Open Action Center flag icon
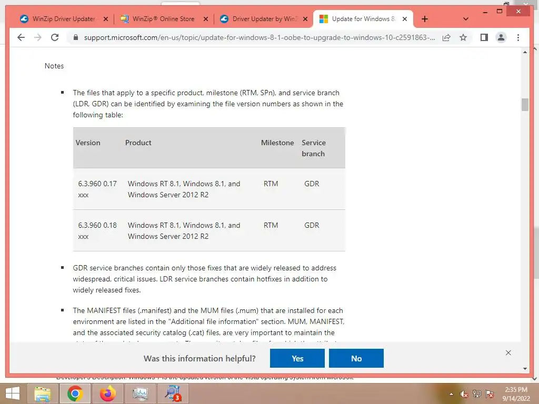539x404 pixels. point(490,394)
